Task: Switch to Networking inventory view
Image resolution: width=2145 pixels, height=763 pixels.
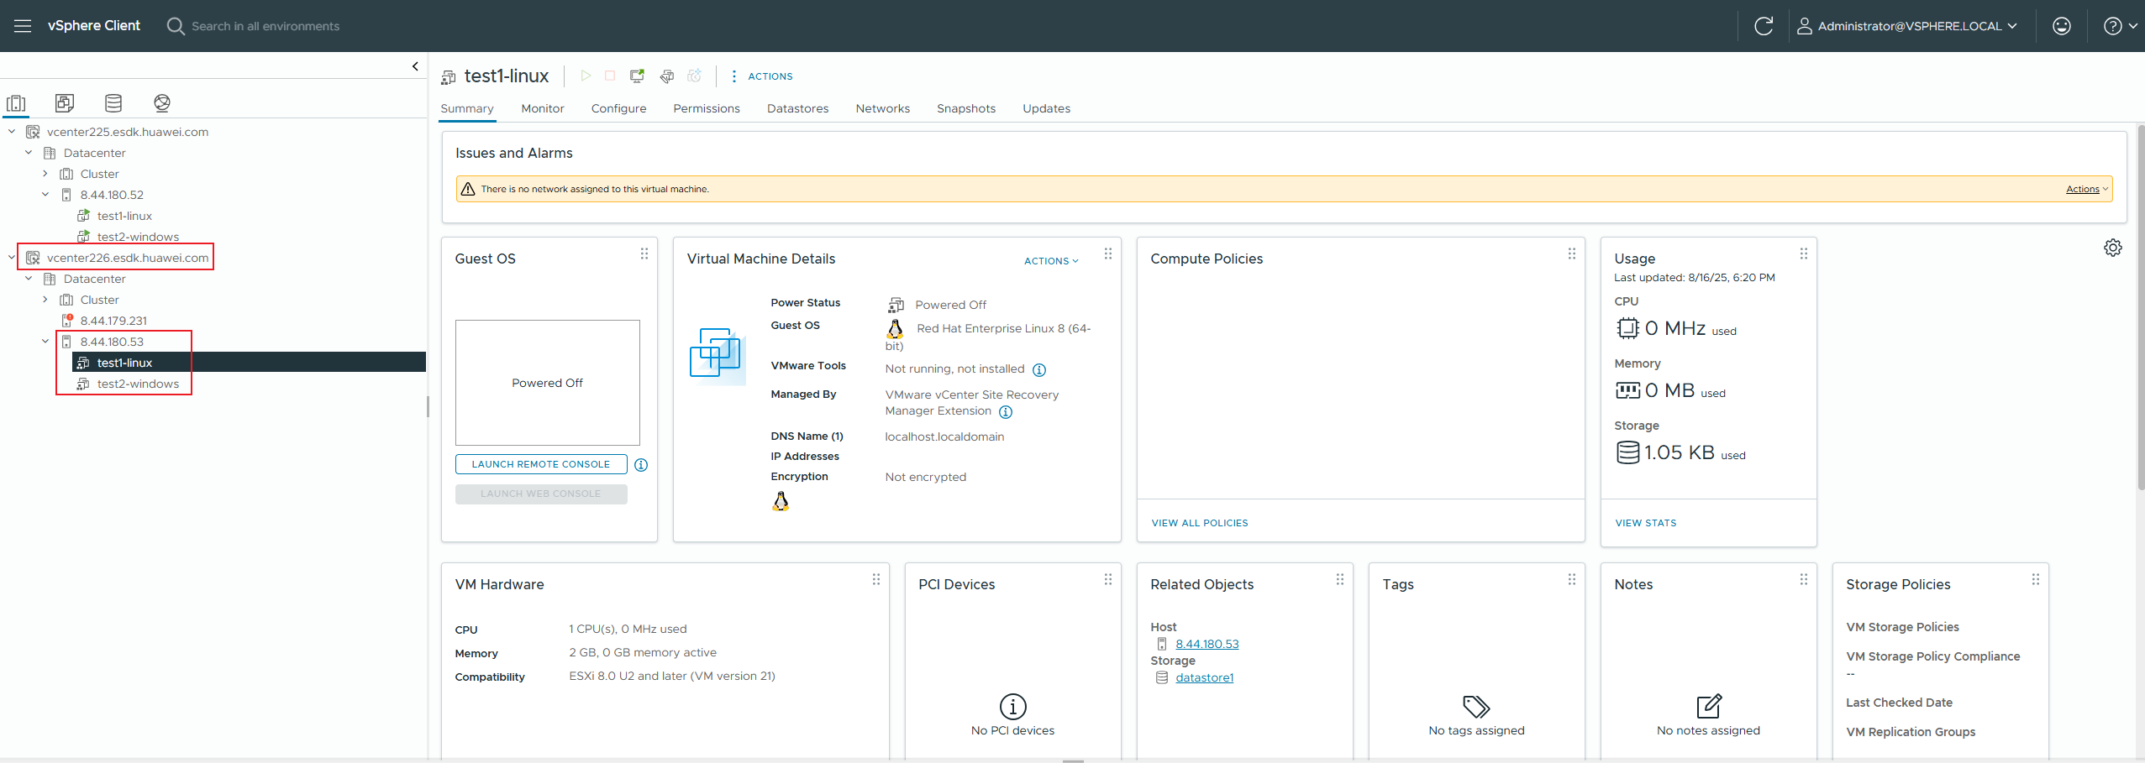Action: pyautogui.click(x=162, y=103)
